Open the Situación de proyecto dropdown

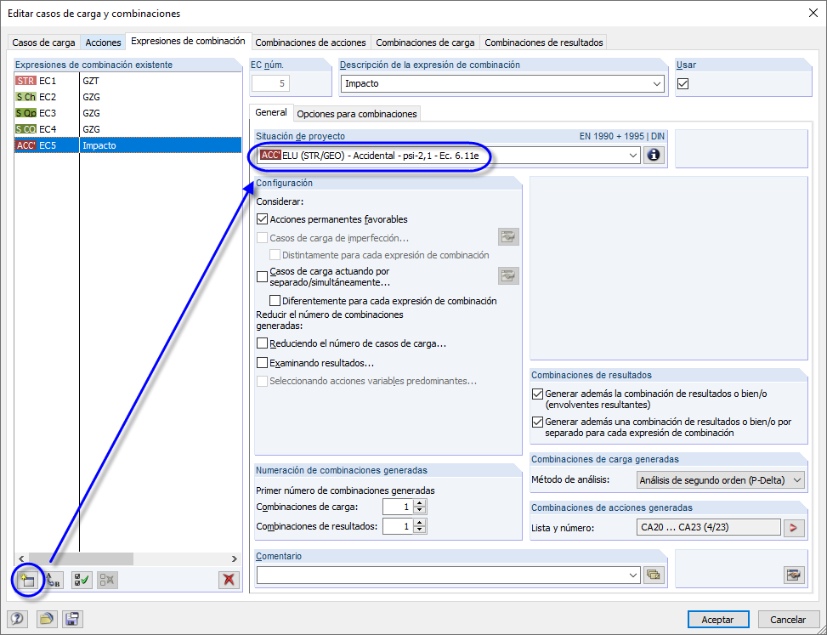pyautogui.click(x=633, y=155)
